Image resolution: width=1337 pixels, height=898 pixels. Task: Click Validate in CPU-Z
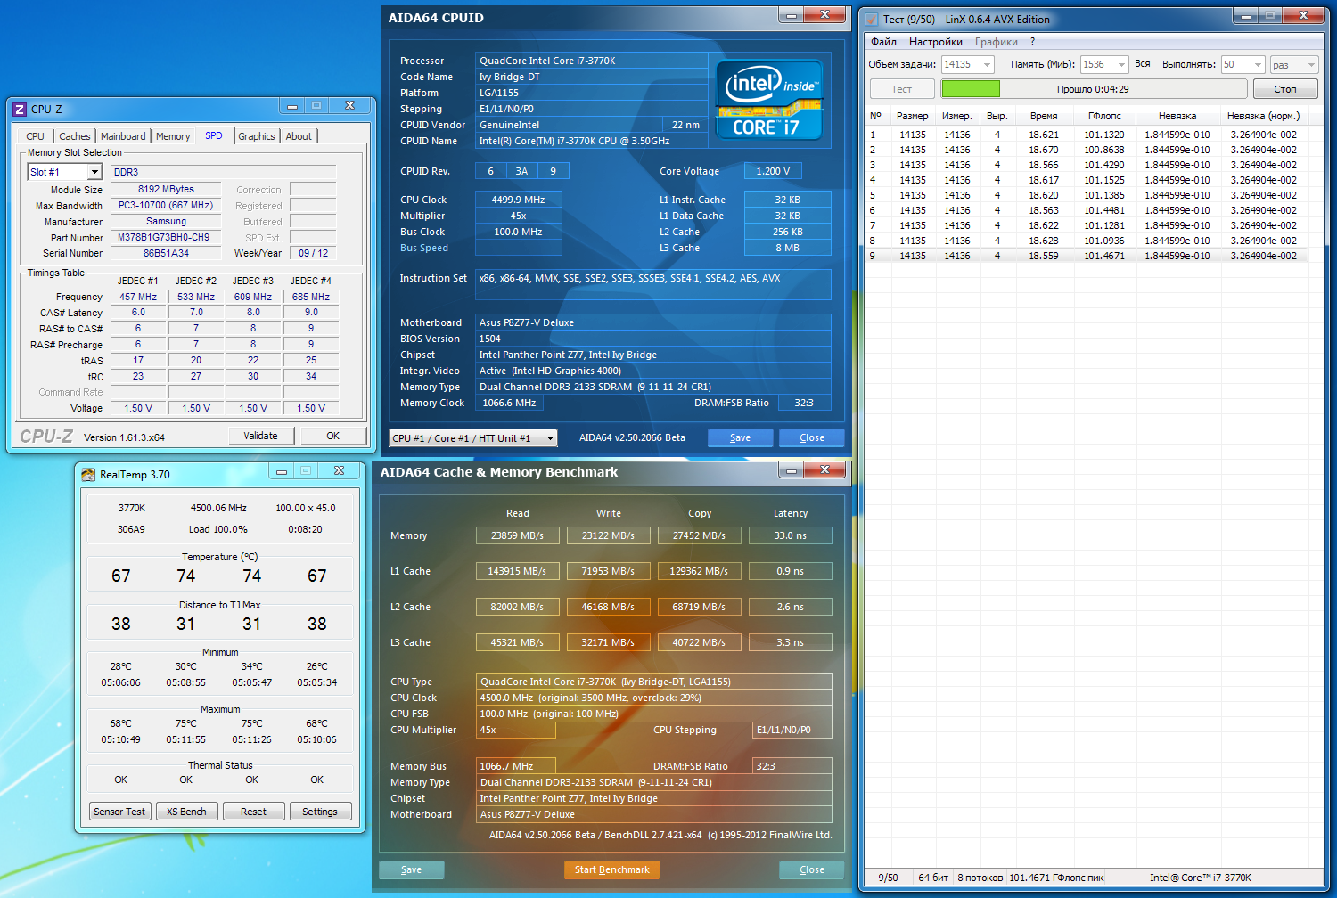point(260,436)
